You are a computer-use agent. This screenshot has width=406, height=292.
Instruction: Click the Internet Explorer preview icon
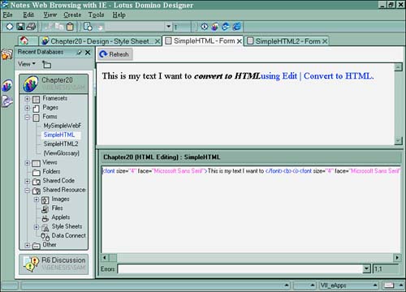click(236, 27)
